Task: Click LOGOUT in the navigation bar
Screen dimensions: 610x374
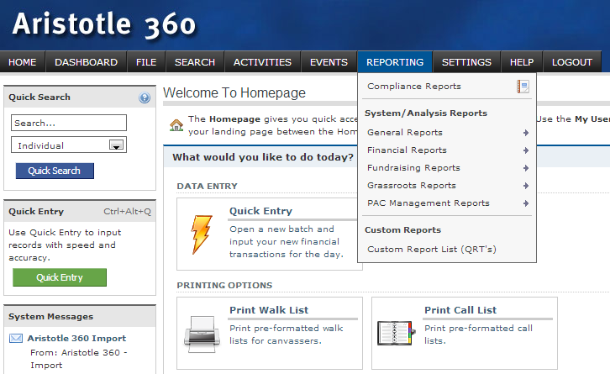Action: (x=572, y=62)
